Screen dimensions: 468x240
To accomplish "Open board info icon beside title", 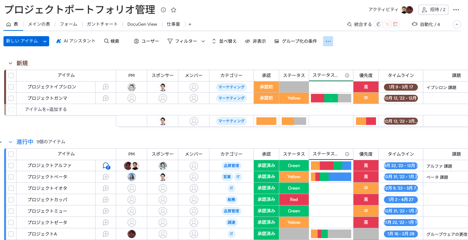I will pyautogui.click(x=163, y=10).
